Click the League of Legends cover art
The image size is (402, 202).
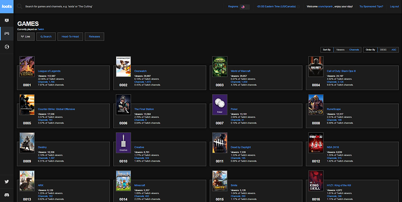(27, 67)
